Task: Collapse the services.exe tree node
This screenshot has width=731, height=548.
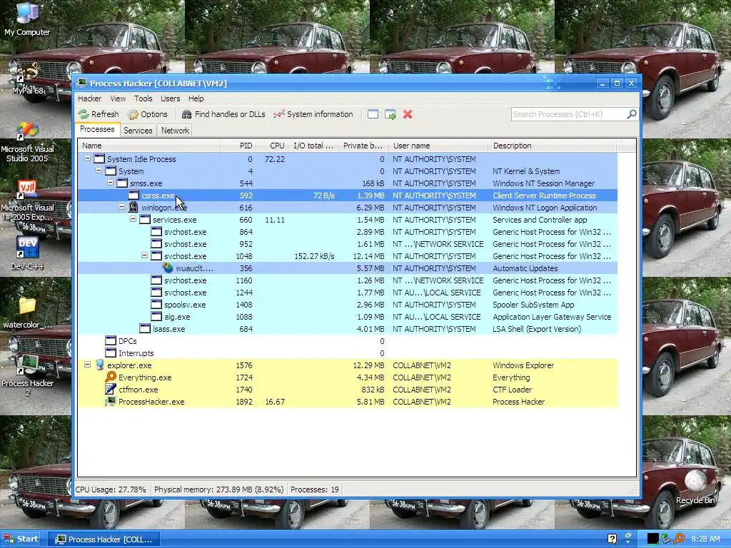Action: click(133, 219)
